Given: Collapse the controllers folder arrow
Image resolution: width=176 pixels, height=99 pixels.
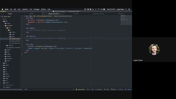Looking at the screenshot, I should [4, 26].
